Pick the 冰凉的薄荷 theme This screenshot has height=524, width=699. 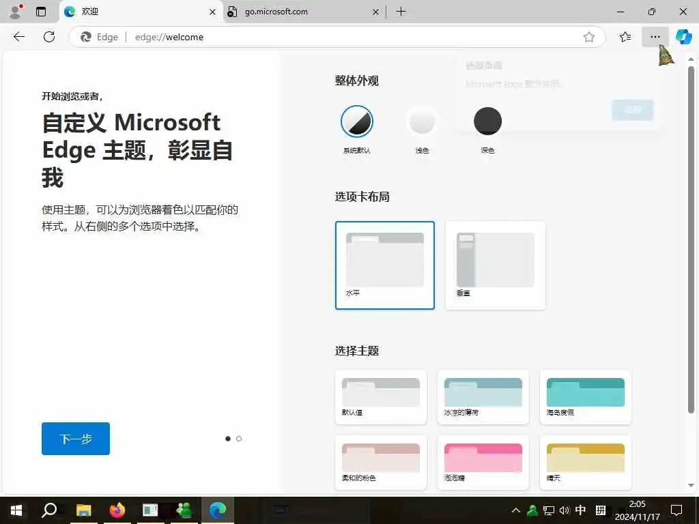(483, 397)
